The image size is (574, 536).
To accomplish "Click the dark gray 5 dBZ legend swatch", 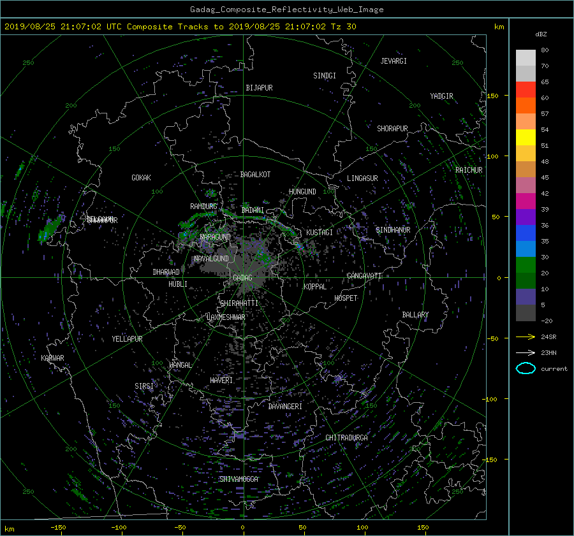I will (x=526, y=312).
